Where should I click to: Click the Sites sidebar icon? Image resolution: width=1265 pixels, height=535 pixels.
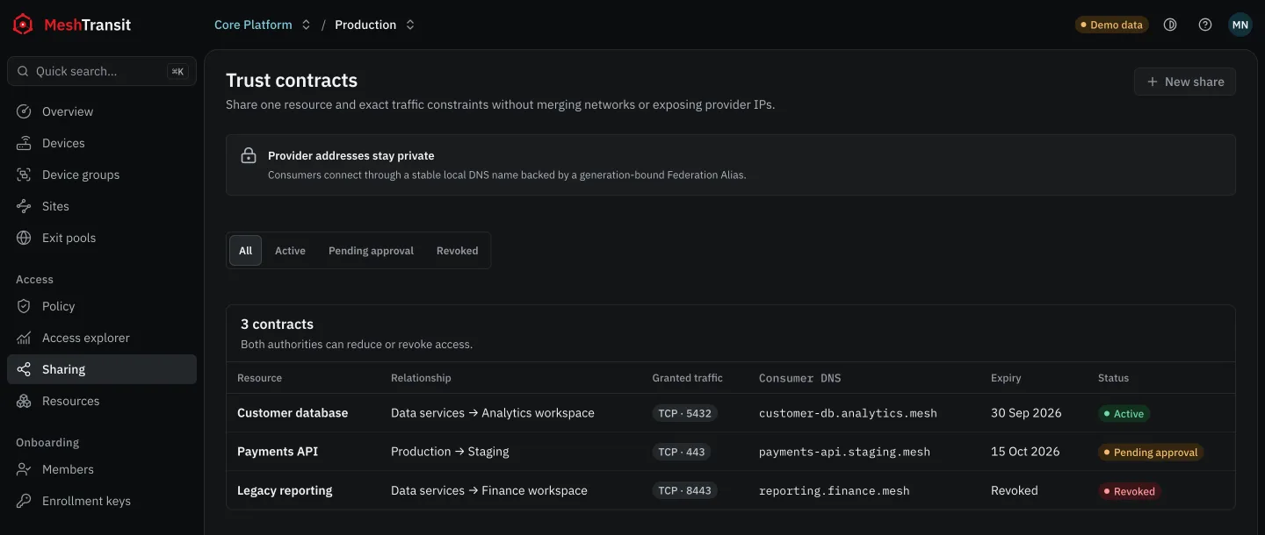tap(25, 206)
